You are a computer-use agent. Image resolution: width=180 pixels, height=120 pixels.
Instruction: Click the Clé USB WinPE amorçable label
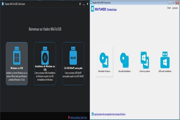[x=73, y=68]
